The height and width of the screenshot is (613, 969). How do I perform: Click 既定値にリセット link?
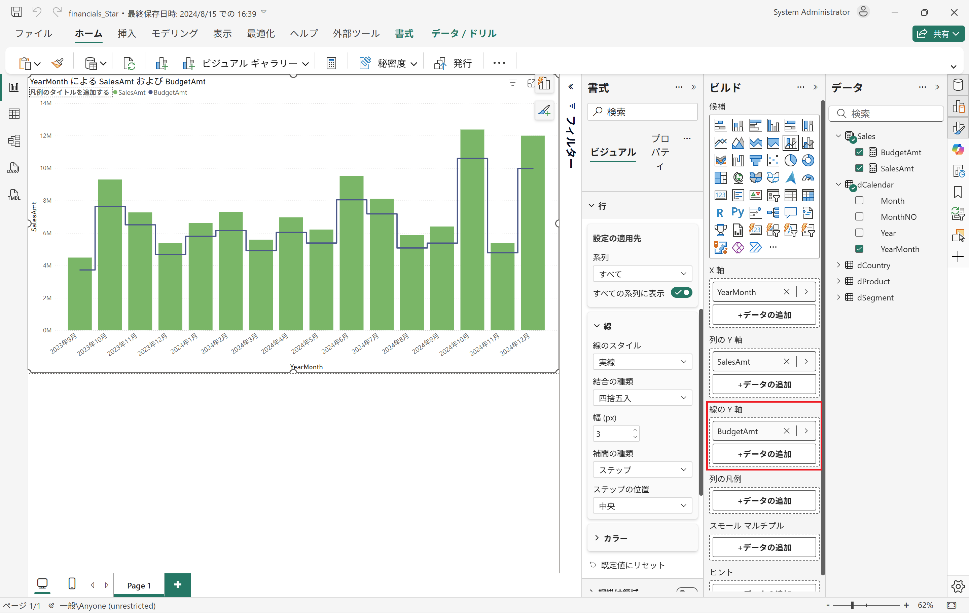point(632,565)
